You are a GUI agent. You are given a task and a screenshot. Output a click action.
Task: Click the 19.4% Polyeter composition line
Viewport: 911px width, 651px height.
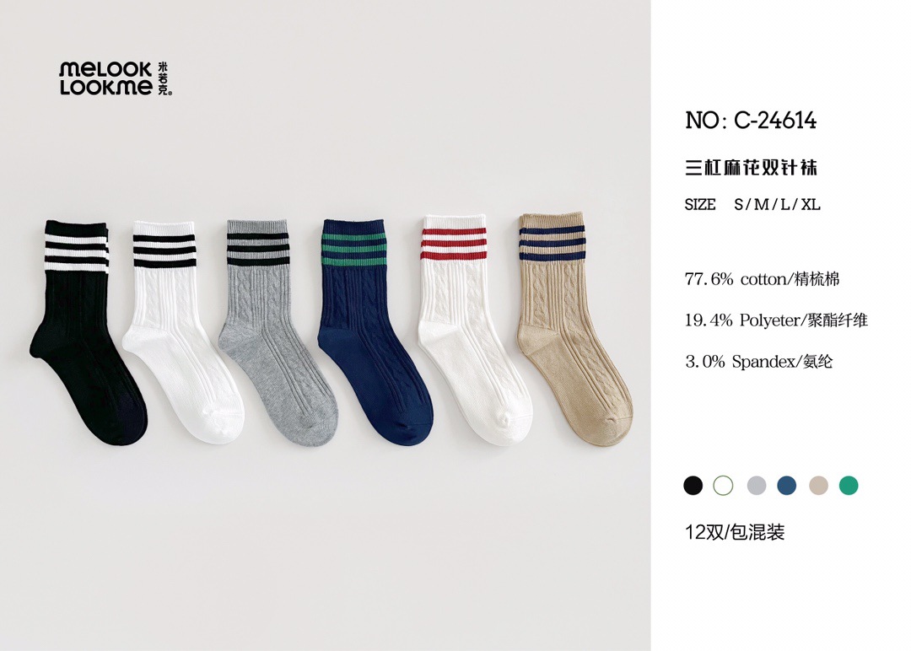coord(776,320)
